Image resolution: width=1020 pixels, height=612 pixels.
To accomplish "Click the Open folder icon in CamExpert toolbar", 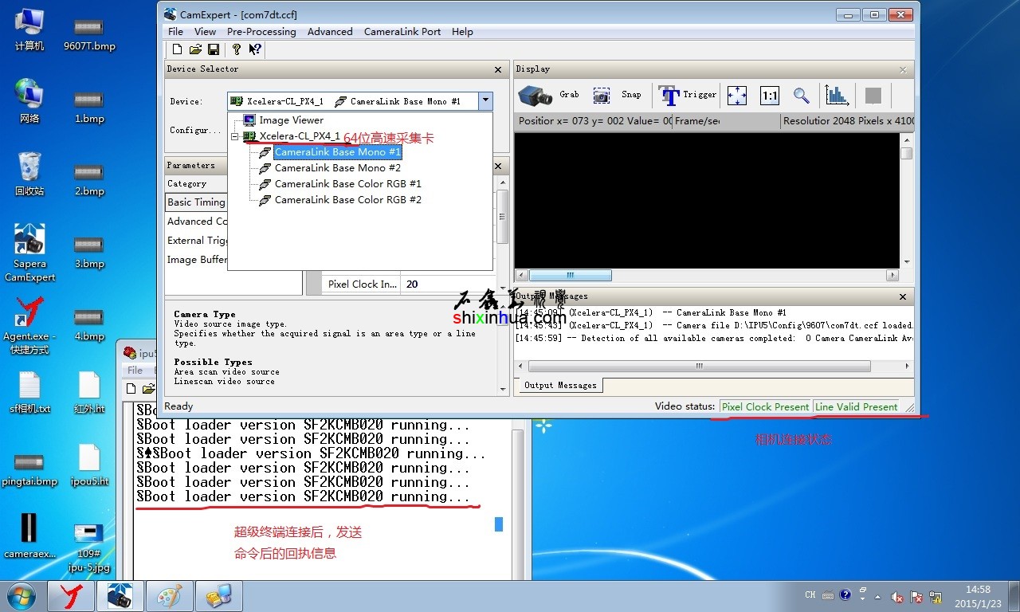I will (195, 49).
